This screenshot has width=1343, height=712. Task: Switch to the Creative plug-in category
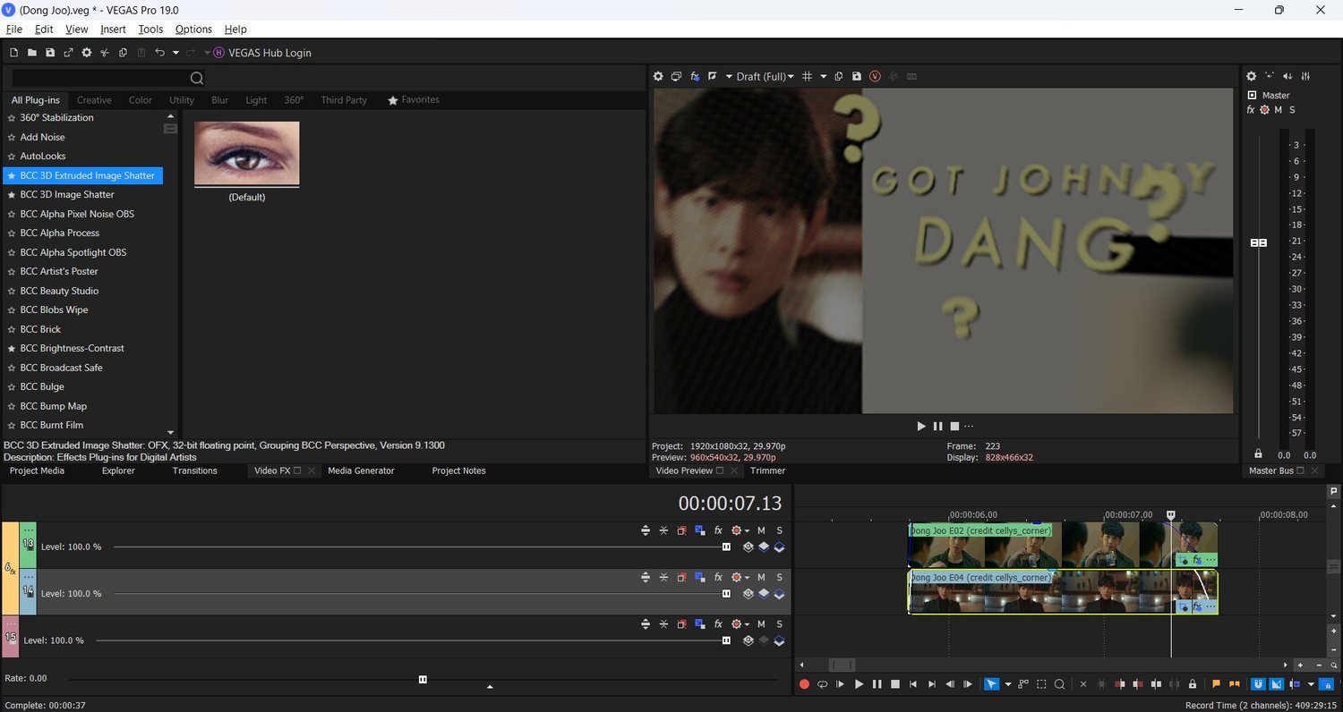[94, 100]
